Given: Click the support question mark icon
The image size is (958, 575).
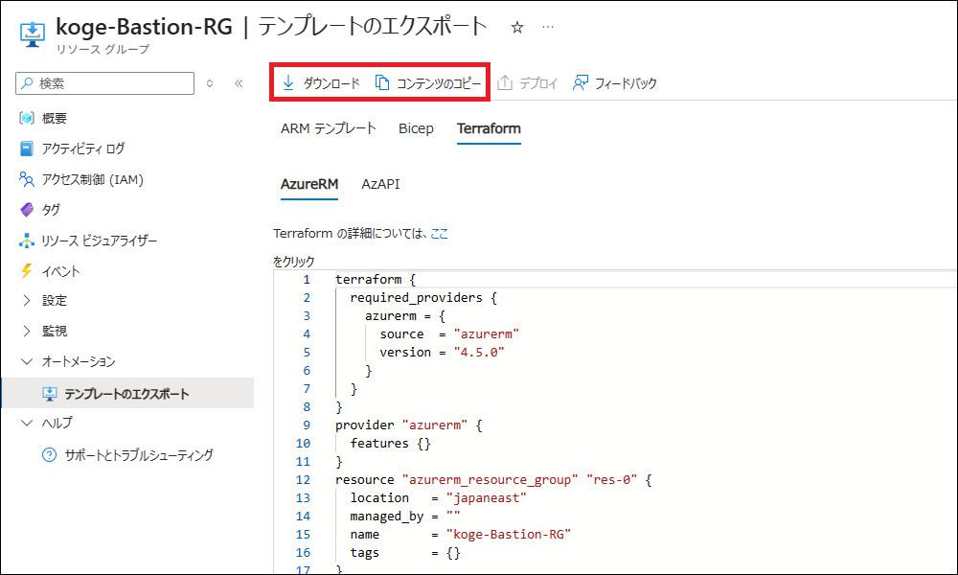Looking at the screenshot, I should (x=49, y=454).
